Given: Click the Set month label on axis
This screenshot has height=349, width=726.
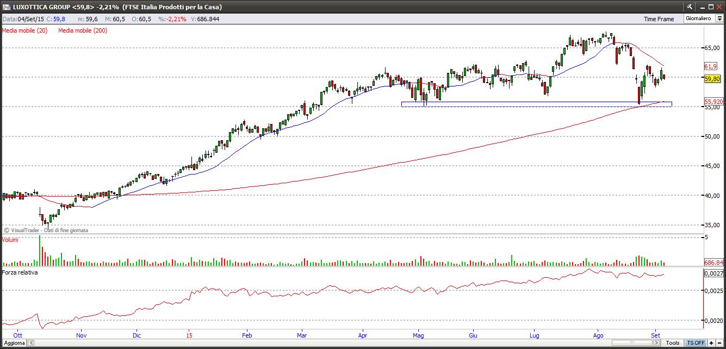Looking at the screenshot, I should pos(655,336).
